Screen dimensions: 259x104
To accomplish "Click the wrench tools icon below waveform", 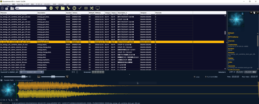I will click(17, 100).
